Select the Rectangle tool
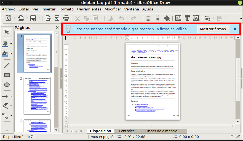Screen dimensions: 243x141 point(7,75)
